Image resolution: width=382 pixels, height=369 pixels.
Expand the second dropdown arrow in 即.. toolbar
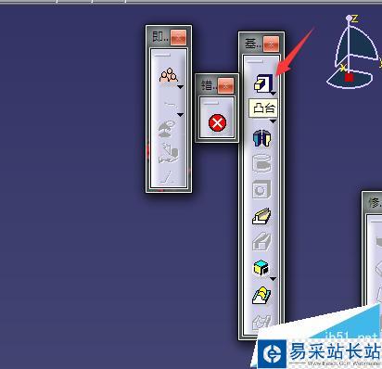(181, 115)
